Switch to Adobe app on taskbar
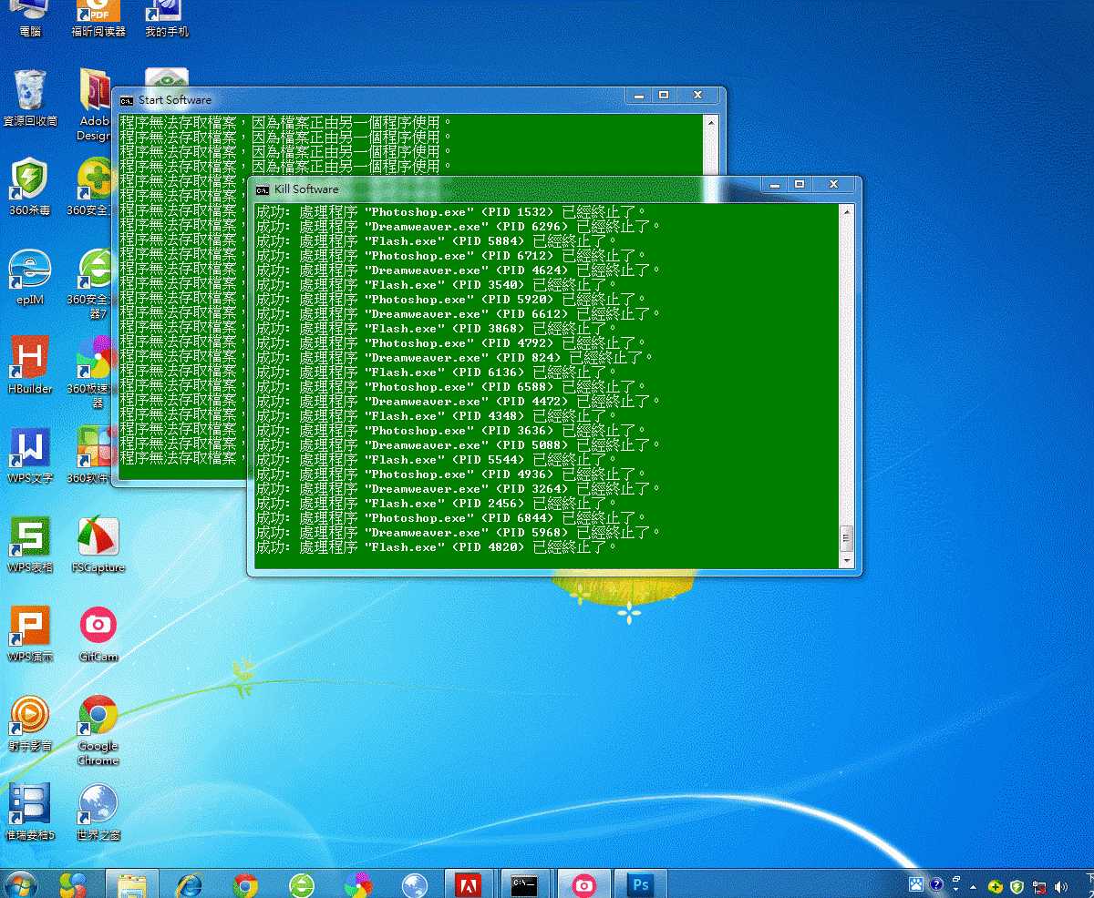Image resolution: width=1094 pixels, height=898 pixels. (x=469, y=883)
